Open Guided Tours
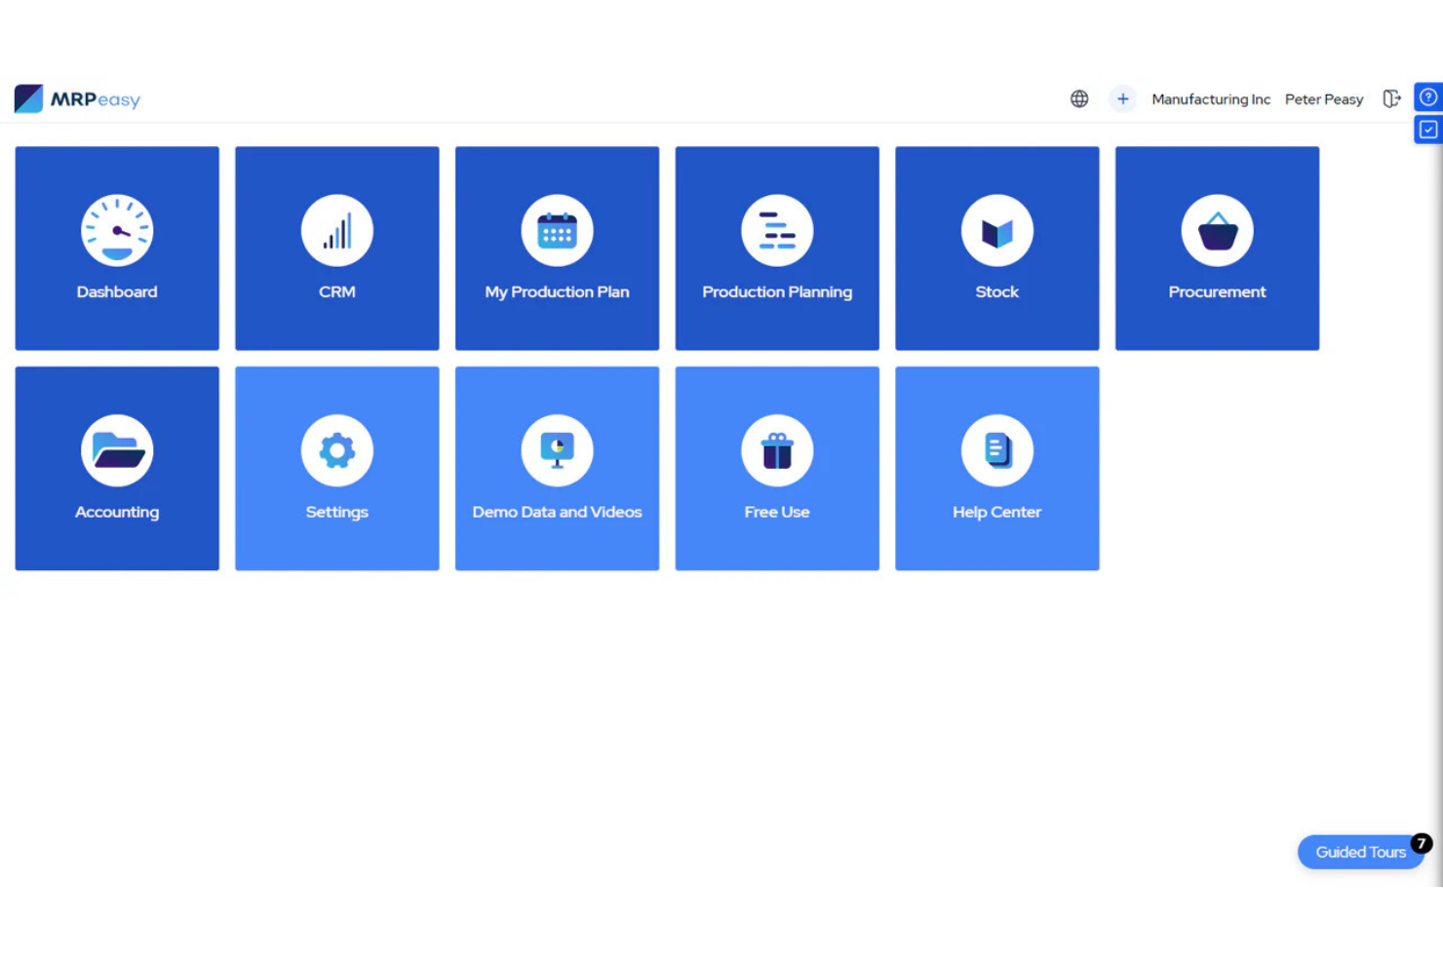1443x962 pixels. pos(1361,851)
